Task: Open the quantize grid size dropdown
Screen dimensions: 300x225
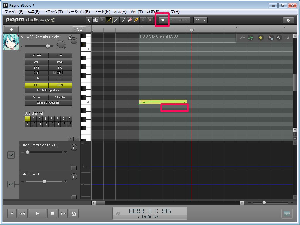Action: 187,20
